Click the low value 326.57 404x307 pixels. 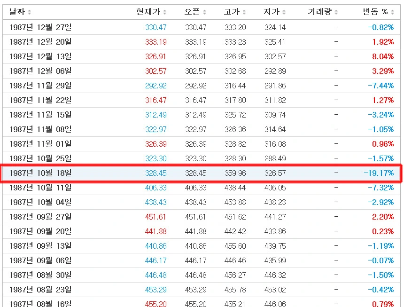click(x=275, y=173)
